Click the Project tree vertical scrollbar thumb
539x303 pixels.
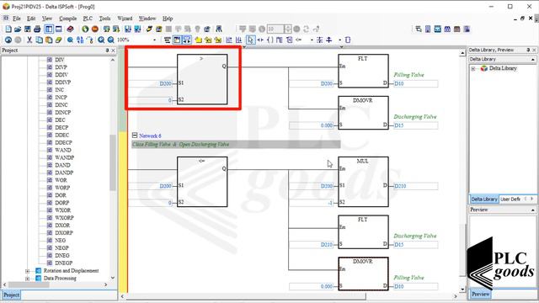coord(113,162)
